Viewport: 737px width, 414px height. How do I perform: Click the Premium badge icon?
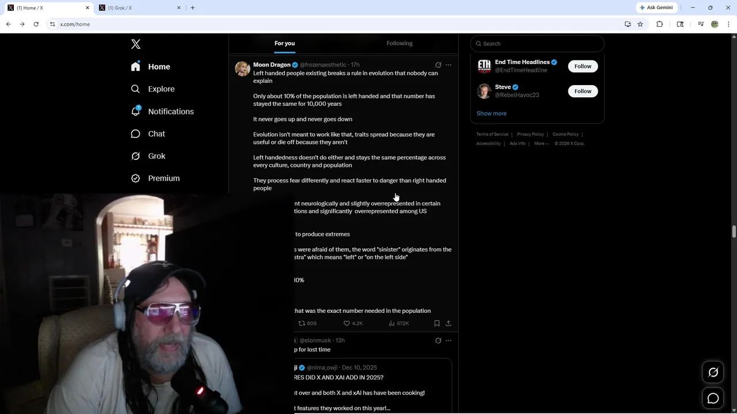coord(135,178)
